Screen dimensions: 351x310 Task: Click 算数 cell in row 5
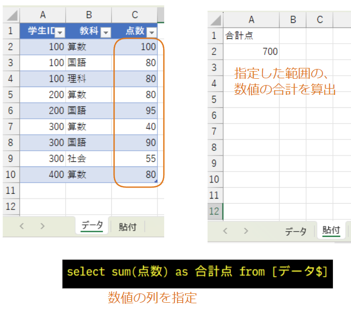[x=89, y=94]
